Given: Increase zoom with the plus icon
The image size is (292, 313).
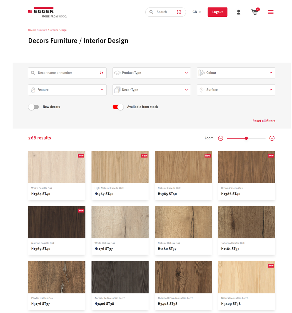Looking at the screenshot, I should pos(272,138).
